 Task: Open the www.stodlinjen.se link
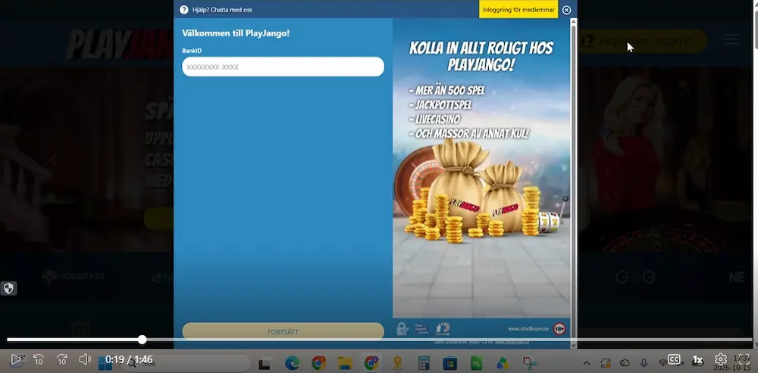528,329
